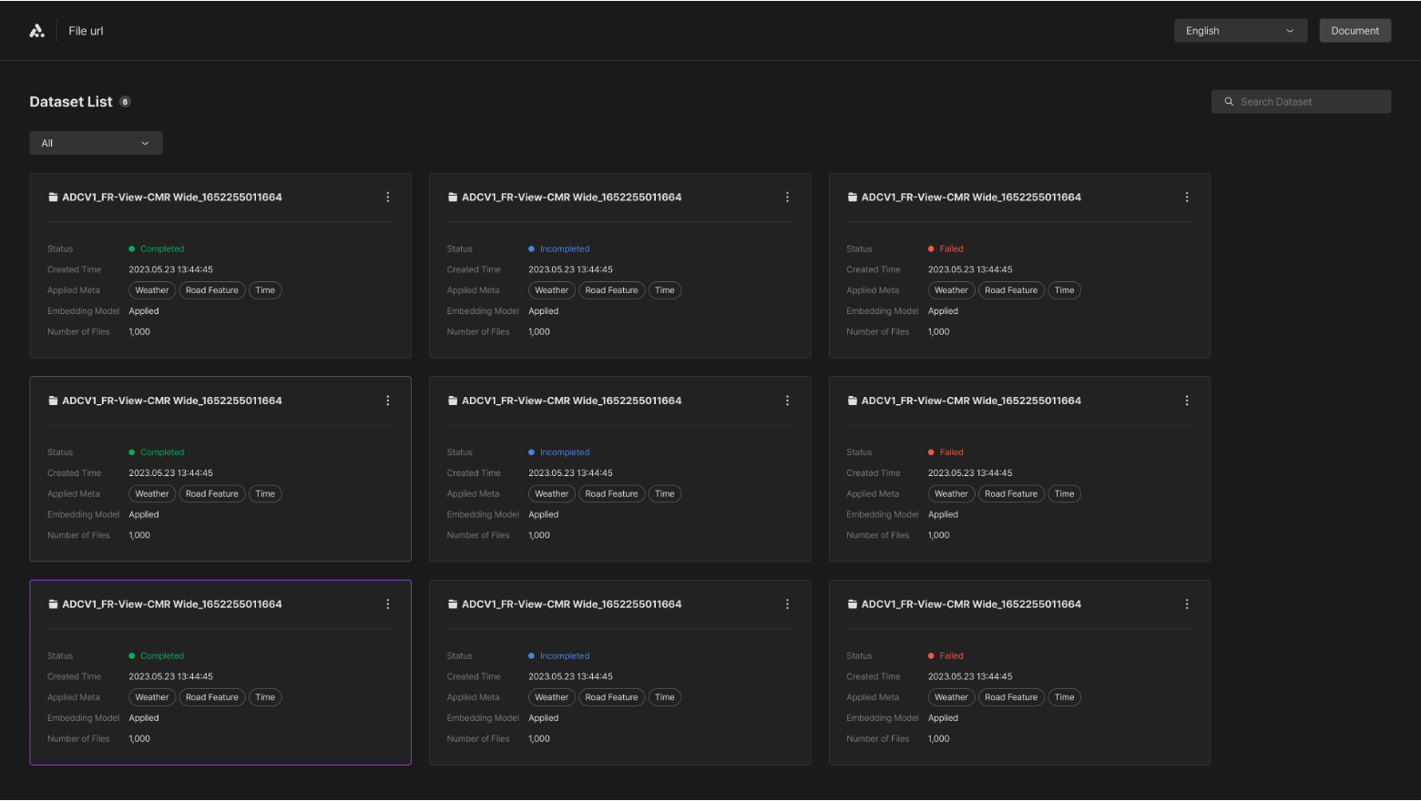Open the three-dot menu on the bottom-row Failed card
The image size is (1421, 801).
(x=1187, y=604)
